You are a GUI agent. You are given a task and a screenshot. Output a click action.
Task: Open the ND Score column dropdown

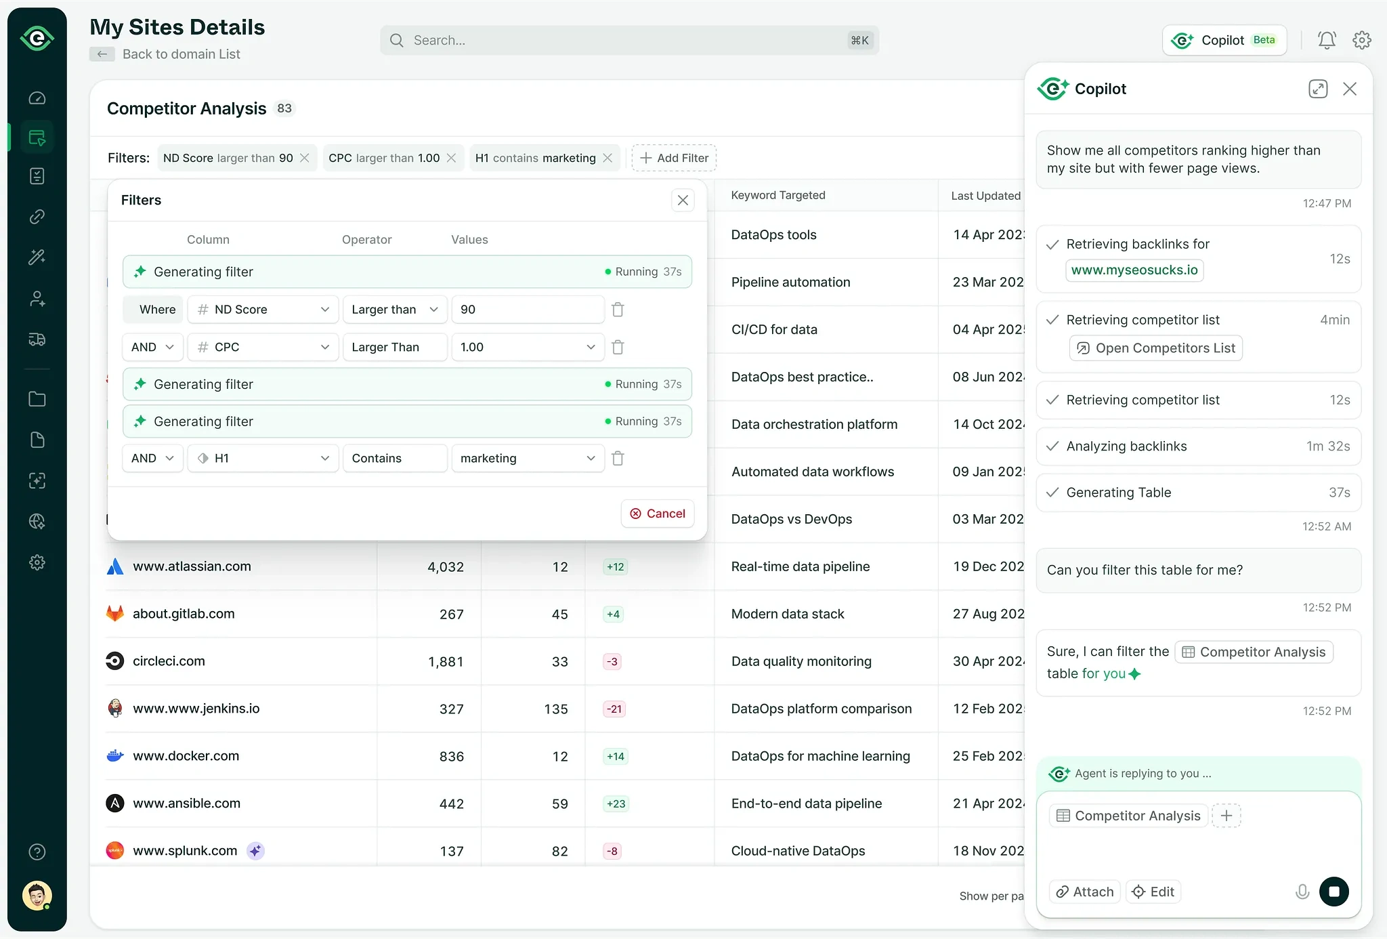point(263,310)
